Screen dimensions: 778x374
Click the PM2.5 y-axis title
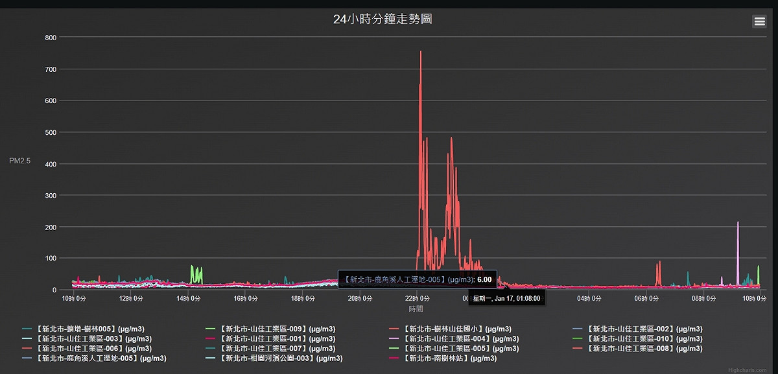[x=19, y=161]
